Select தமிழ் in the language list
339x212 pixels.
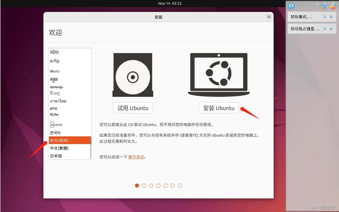click(x=70, y=61)
